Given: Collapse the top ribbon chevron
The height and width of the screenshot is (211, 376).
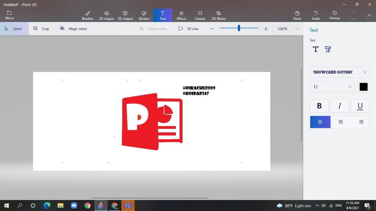Looking at the screenshot, I should [369, 15].
